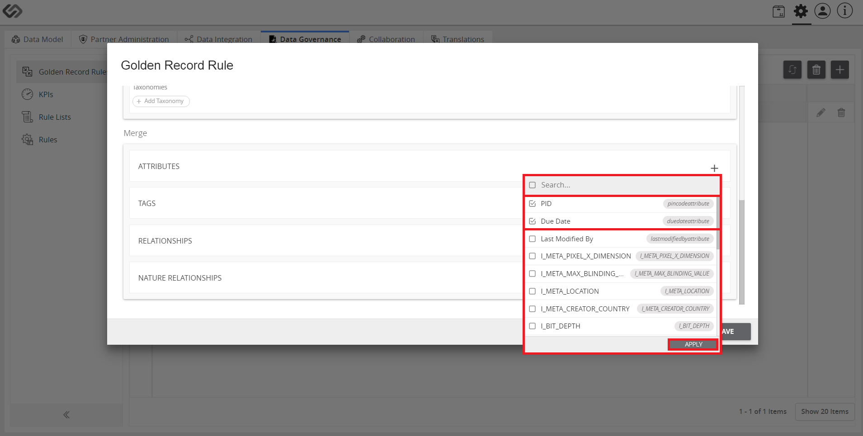Switch to the Partner Administration tab

pos(124,39)
